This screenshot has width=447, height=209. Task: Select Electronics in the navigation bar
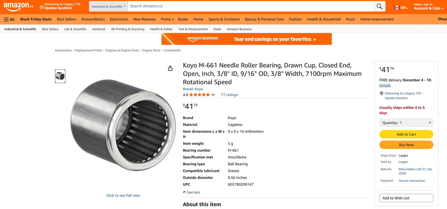pyautogui.click(x=119, y=19)
